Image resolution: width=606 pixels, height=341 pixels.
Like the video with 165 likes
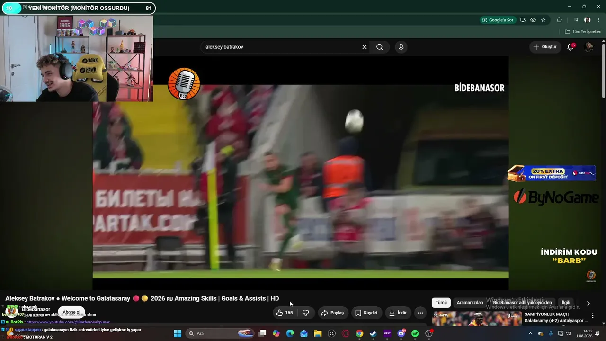[285, 313]
